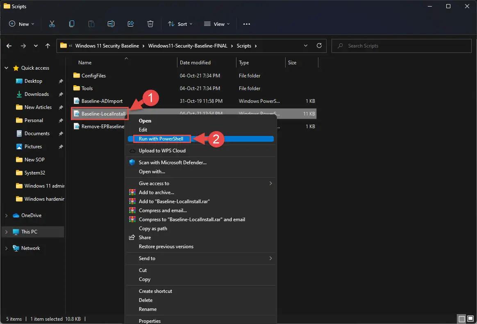Viewport: 477px width, 324px height.
Task: Open the View dropdown menu
Action: 217,24
